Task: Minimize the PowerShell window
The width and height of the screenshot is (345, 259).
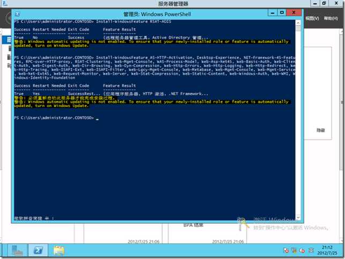Action: coord(273,13)
